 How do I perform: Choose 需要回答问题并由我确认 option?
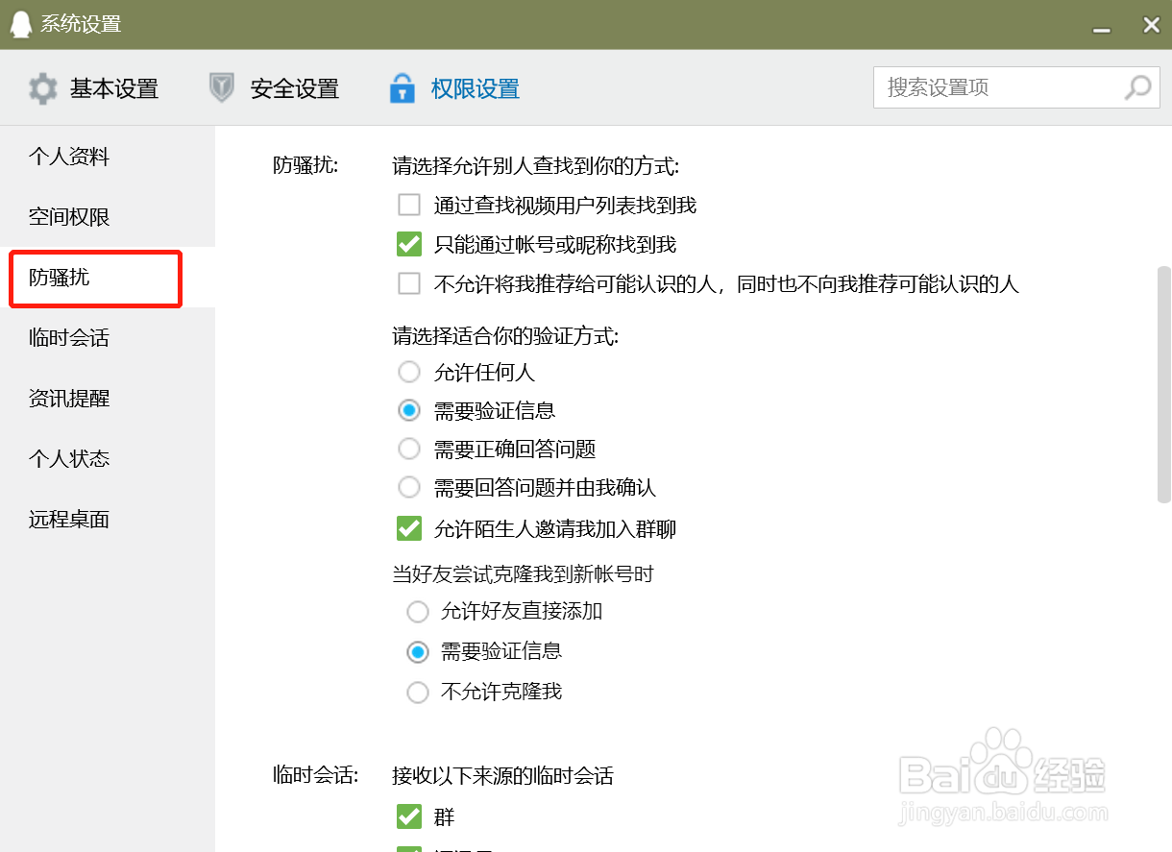pyautogui.click(x=409, y=487)
